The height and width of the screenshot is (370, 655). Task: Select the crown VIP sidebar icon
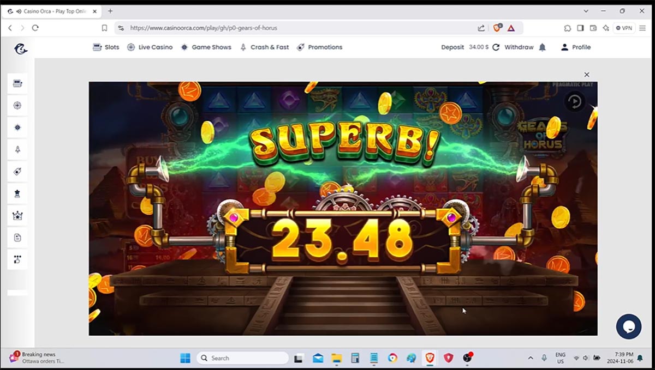[x=17, y=216]
